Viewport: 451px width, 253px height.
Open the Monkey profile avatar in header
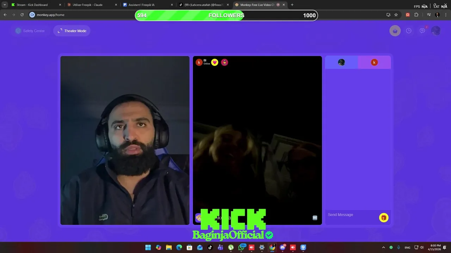tap(436, 31)
